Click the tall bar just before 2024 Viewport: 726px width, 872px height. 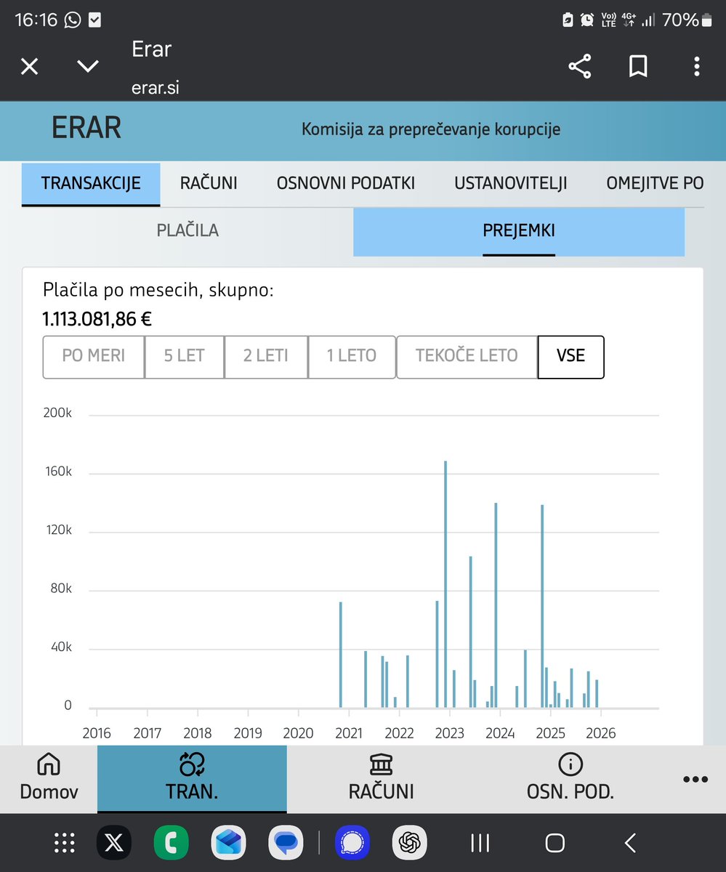pos(496,605)
